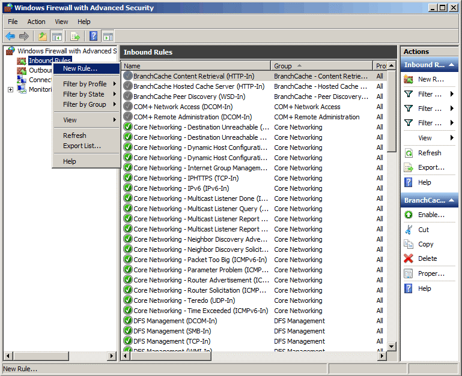Click the Windows Firewall root node icon
The image size is (462, 376).
click(10, 50)
